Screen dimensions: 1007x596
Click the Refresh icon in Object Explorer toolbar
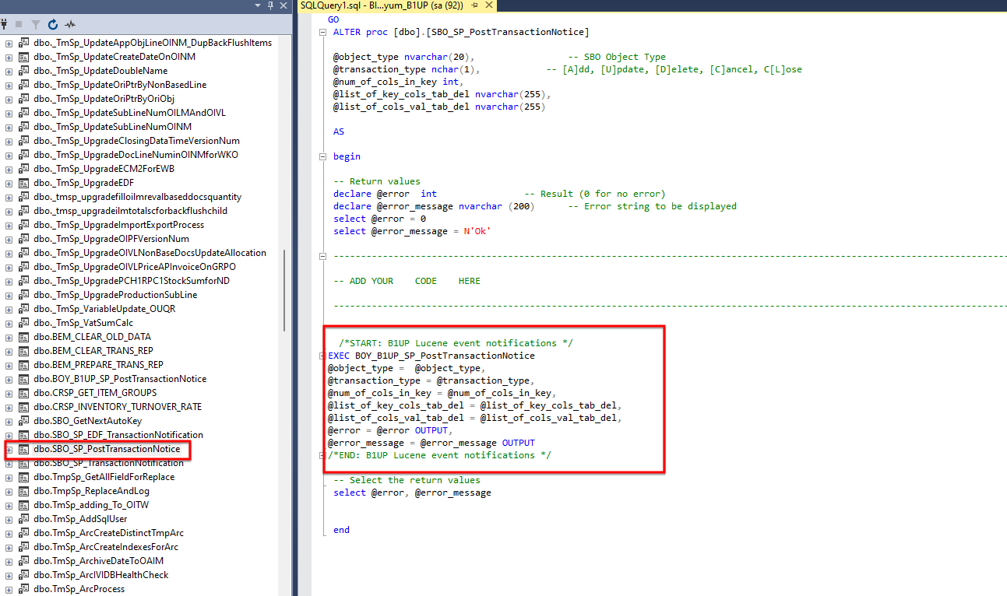53,24
